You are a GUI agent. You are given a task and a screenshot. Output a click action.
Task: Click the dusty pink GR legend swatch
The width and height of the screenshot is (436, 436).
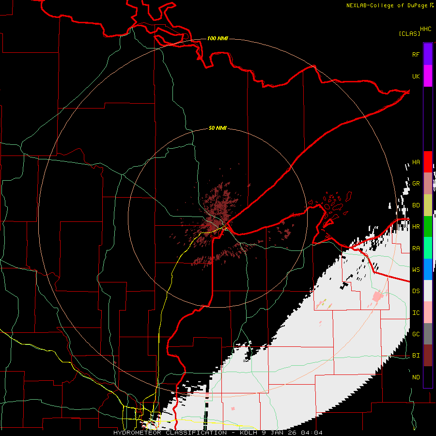click(428, 184)
